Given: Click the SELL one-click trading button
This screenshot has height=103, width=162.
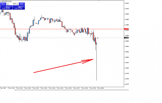Looking at the screenshot, I should pyautogui.click(x=3, y=4).
